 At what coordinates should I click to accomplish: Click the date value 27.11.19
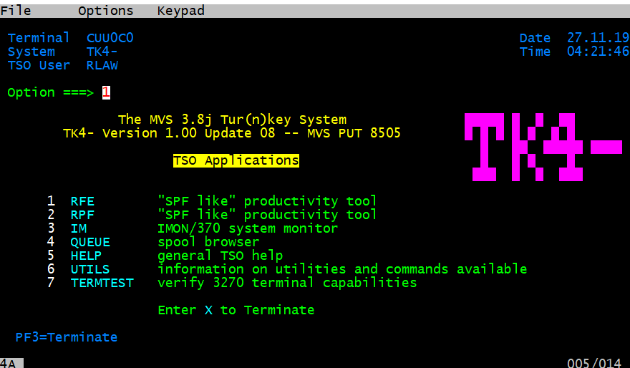(x=598, y=38)
